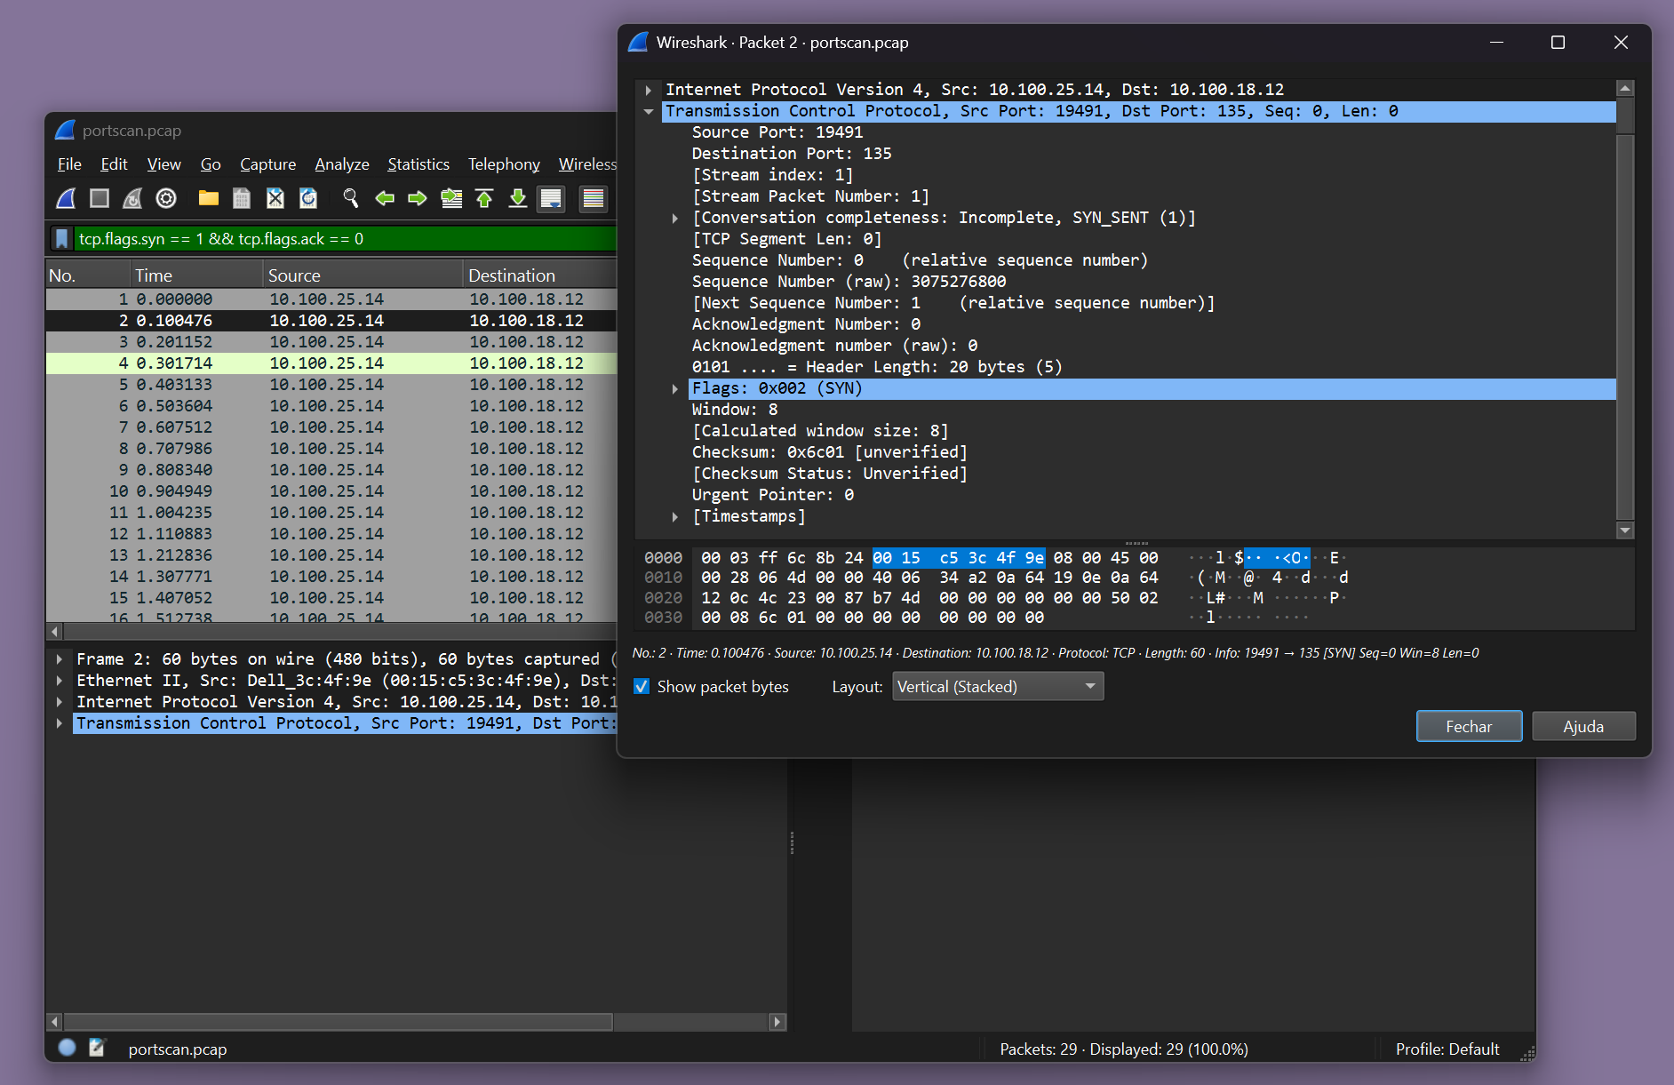Save the capture file toolbar icon

[x=242, y=198]
